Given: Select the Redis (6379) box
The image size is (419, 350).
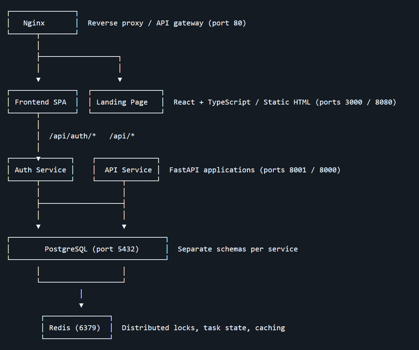Looking at the screenshot, I should click(x=75, y=328).
